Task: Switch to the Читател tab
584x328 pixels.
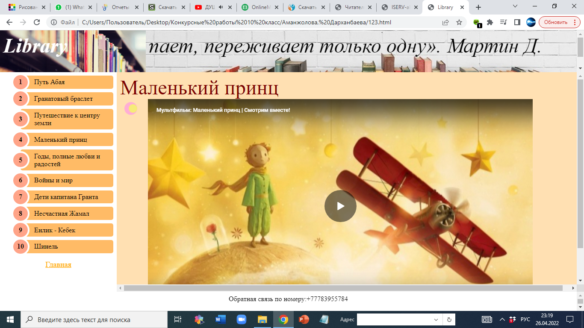Action: [x=353, y=7]
